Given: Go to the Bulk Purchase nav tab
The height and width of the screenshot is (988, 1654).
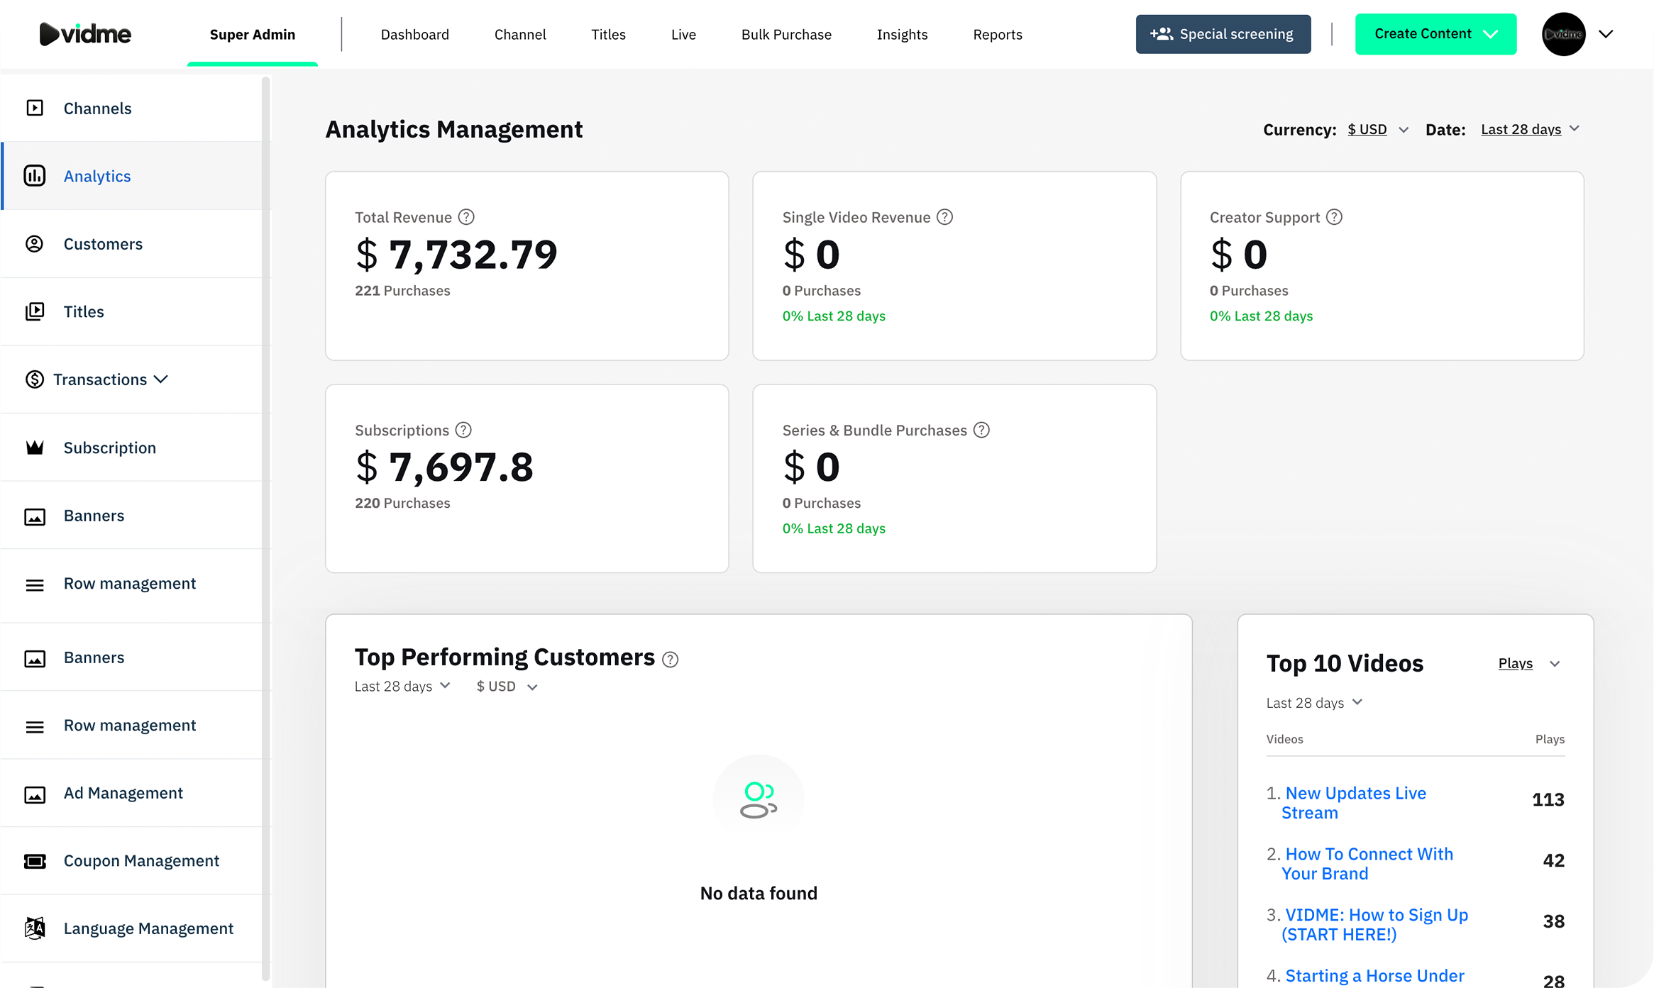Looking at the screenshot, I should pyautogui.click(x=785, y=35).
